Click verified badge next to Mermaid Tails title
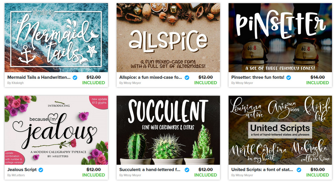Screen dimensions: 336x184 click(75, 78)
